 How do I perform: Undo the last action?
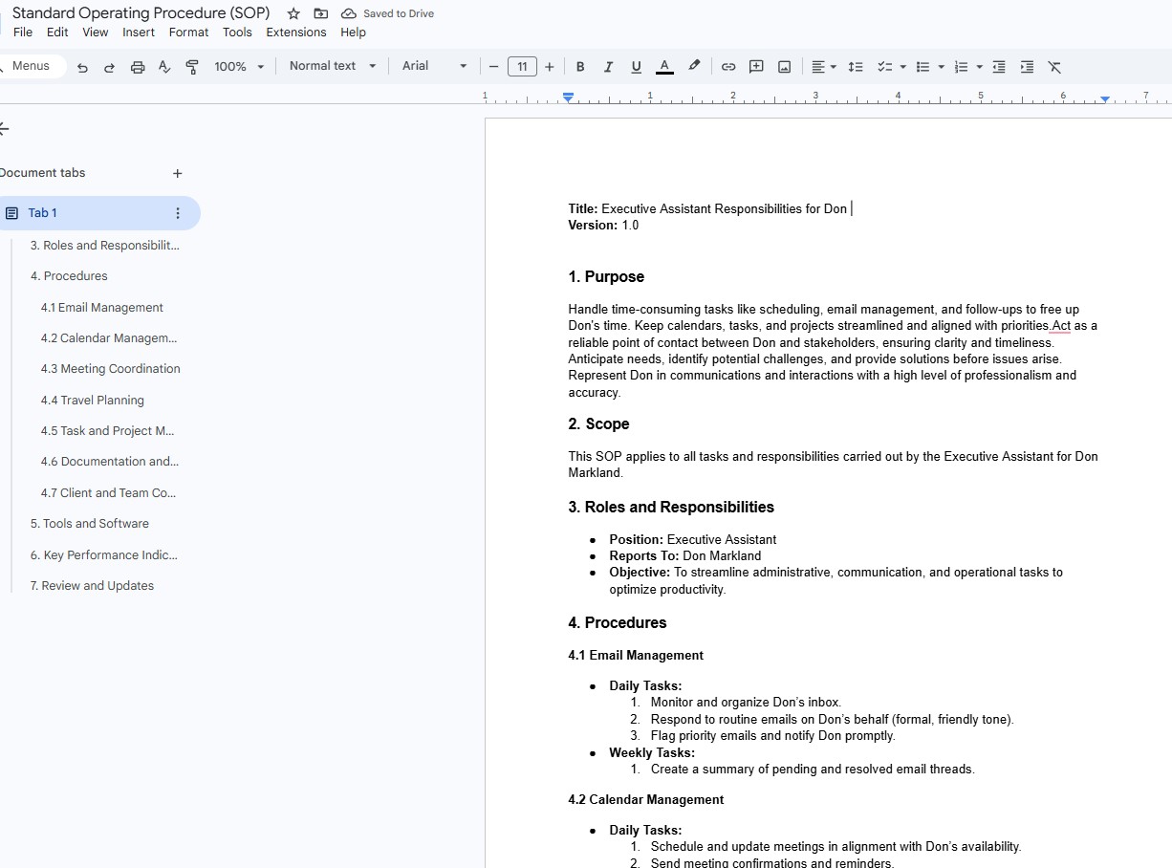[82, 67]
